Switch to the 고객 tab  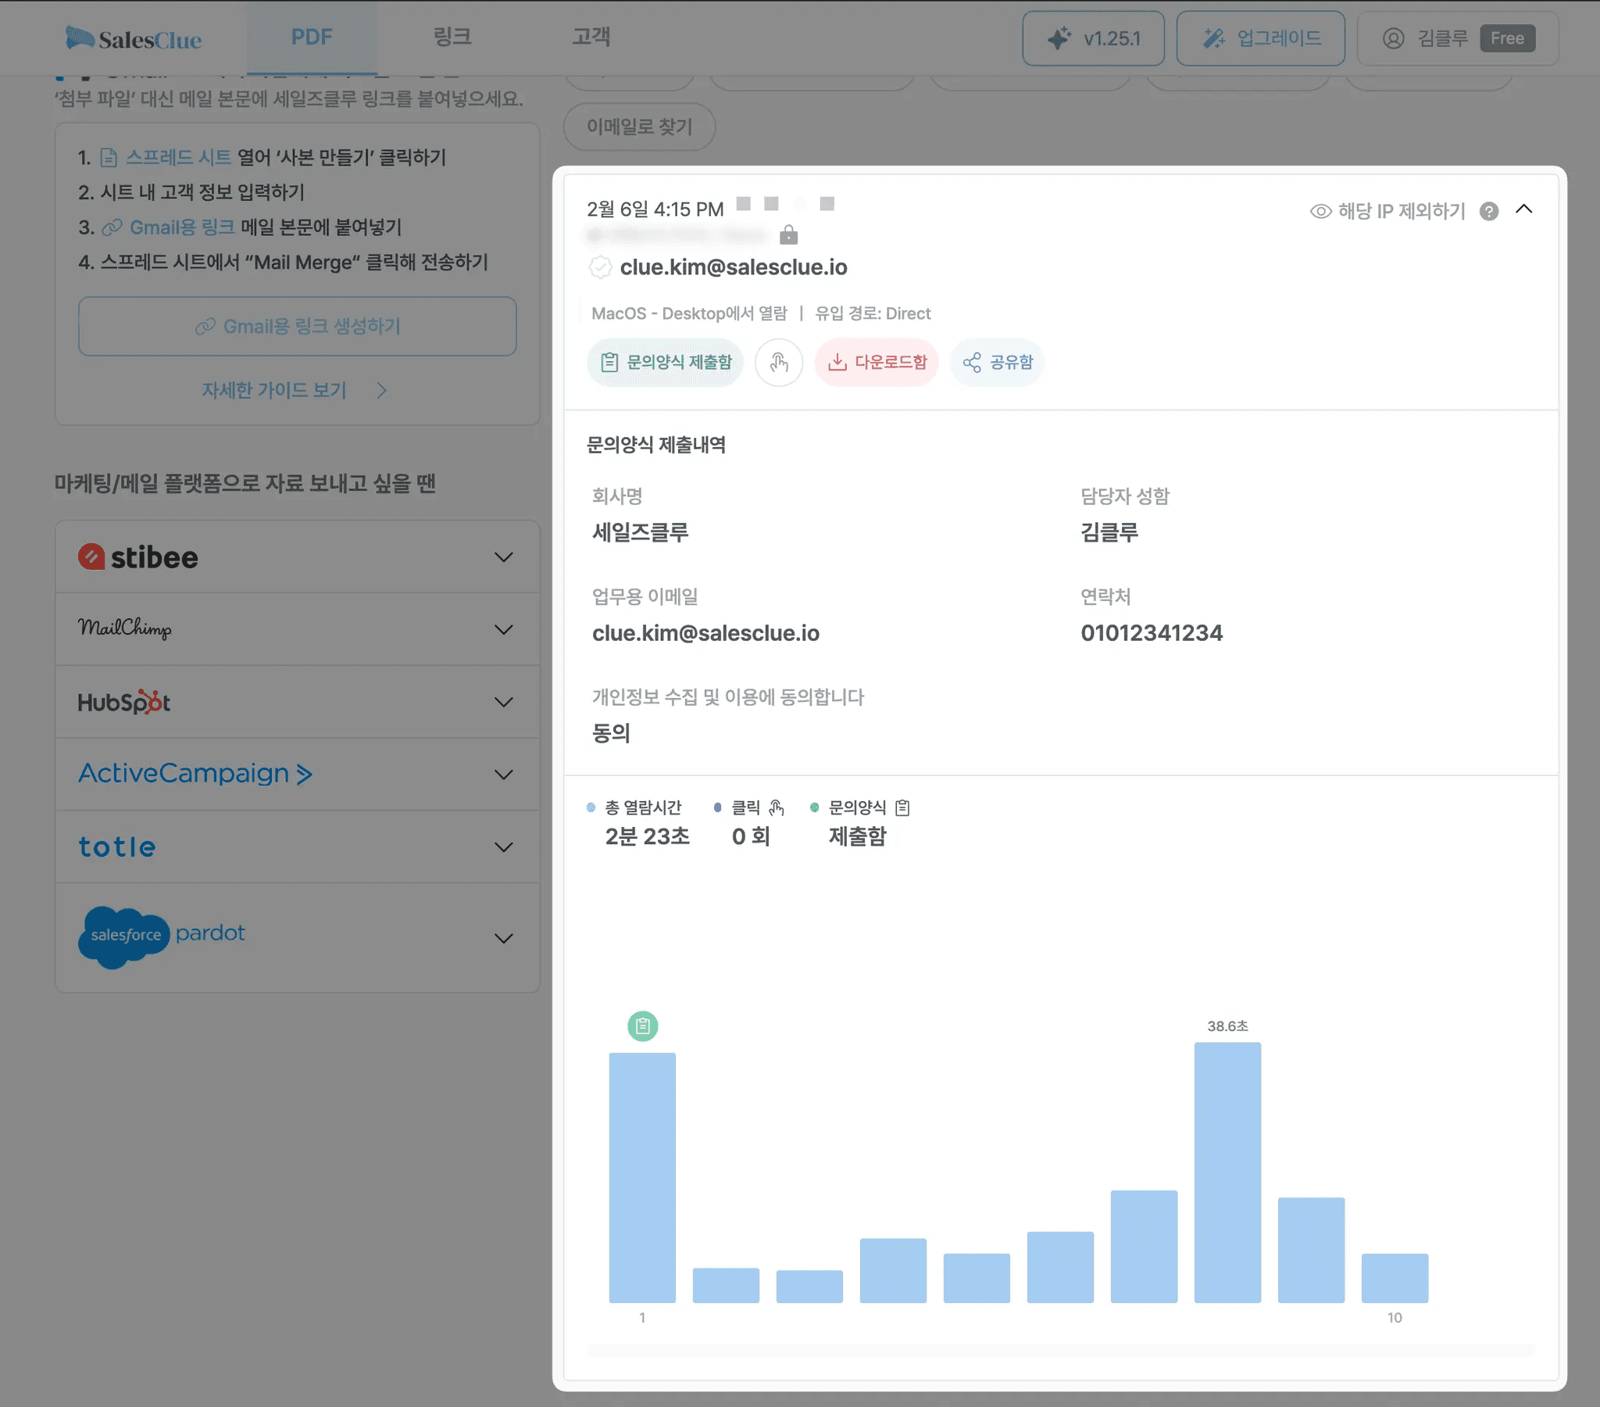coord(591,36)
